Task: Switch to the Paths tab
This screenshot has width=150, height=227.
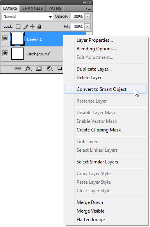Action: tap(55, 9)
